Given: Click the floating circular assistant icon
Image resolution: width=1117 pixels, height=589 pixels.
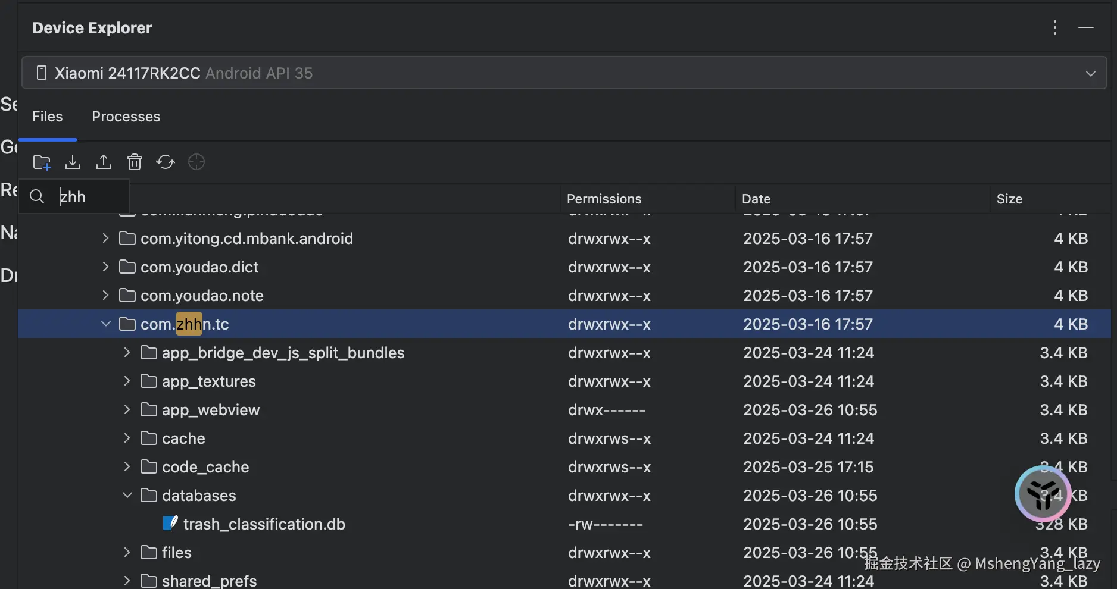Looking at the screenshot, I should tap(1043, 494).
